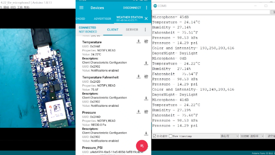Read the Pressure characteristic value
The height and width of the screenshot is (155, 275).
click(138, 112)
